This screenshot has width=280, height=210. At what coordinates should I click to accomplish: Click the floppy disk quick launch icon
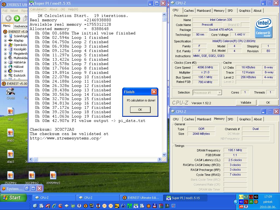(155, 206)
